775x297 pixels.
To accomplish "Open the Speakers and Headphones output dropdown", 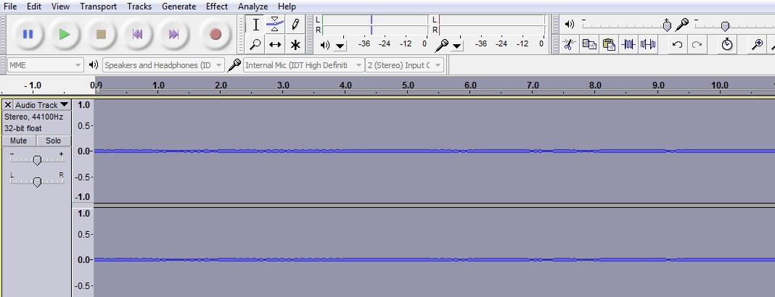I will click(163, 65).
